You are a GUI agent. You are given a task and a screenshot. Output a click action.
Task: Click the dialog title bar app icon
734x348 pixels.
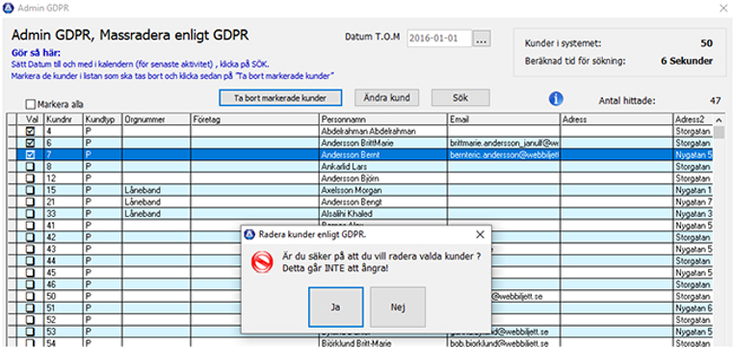coord(250,234)
